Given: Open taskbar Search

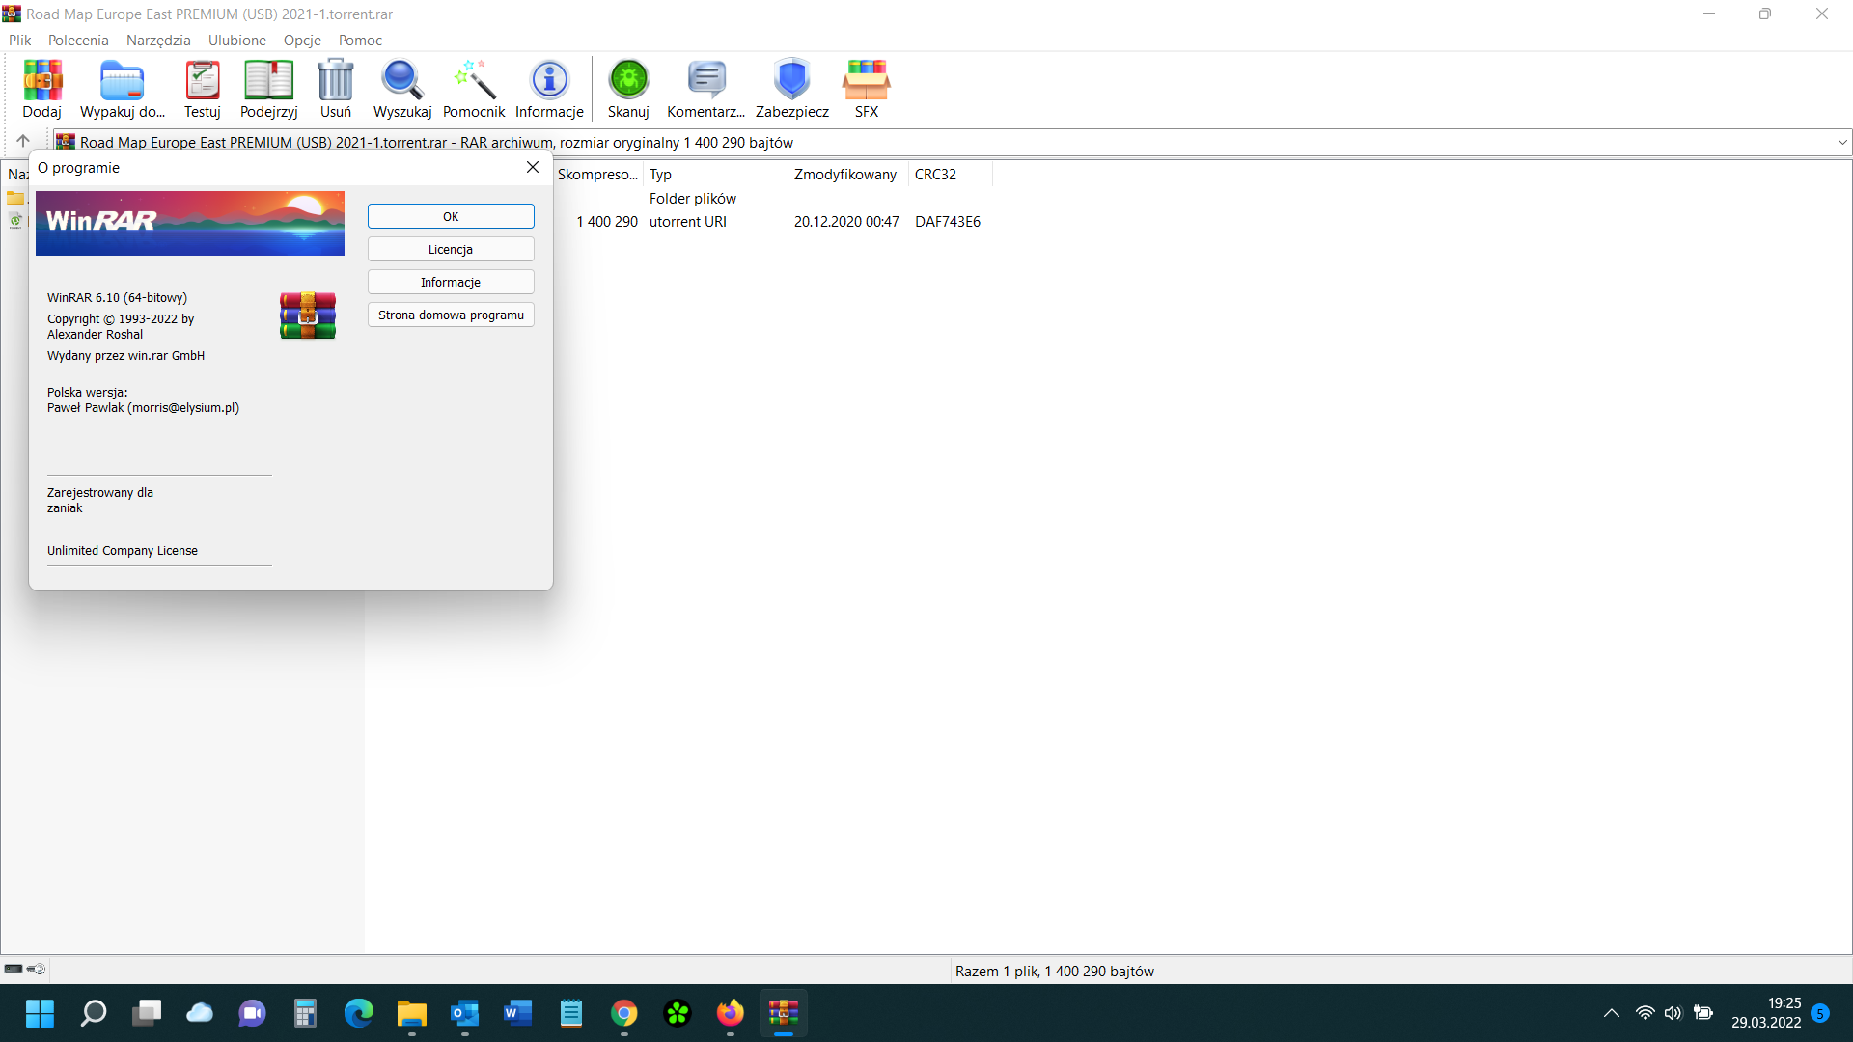Looking at the screenshot, I should coord(94,1013).
